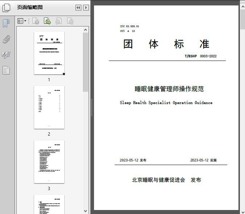
Task: Click the panel expand right-arrow button
Action: pos(86,8)
